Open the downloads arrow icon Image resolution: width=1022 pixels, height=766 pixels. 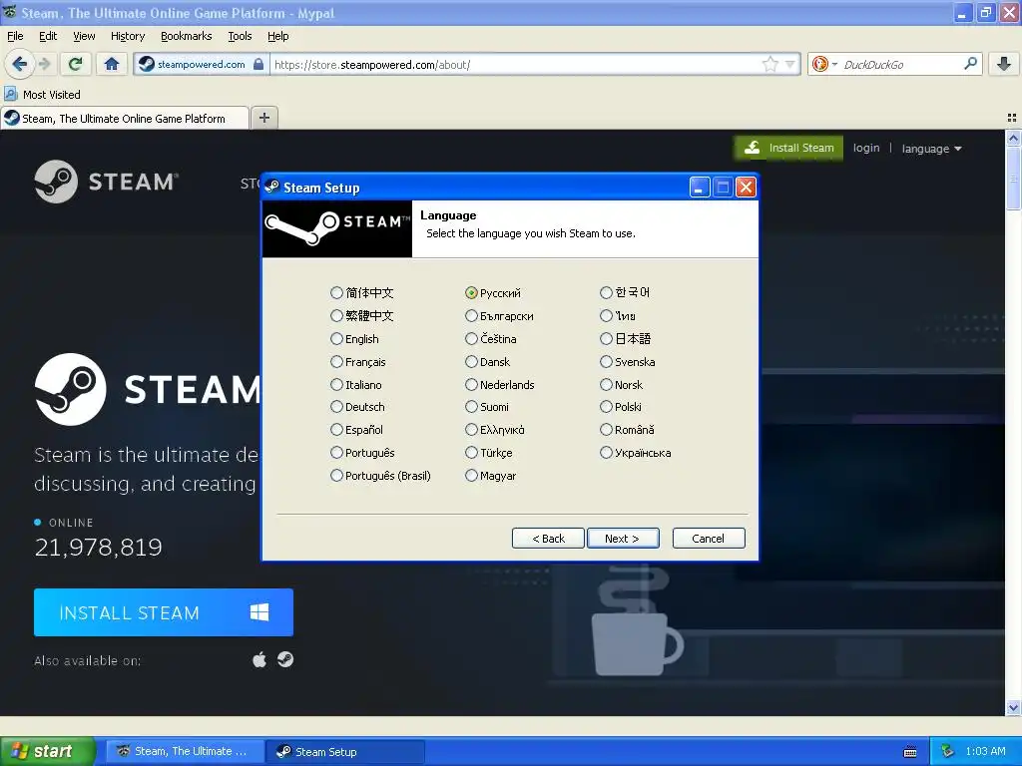(1004, 64)
